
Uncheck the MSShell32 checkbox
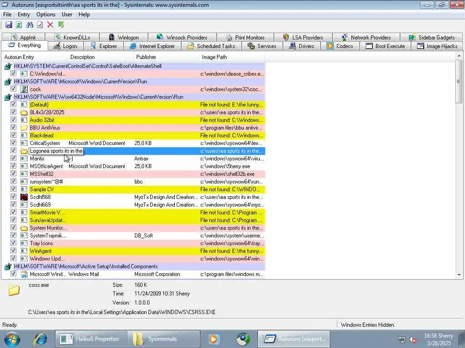coord(13,174)
